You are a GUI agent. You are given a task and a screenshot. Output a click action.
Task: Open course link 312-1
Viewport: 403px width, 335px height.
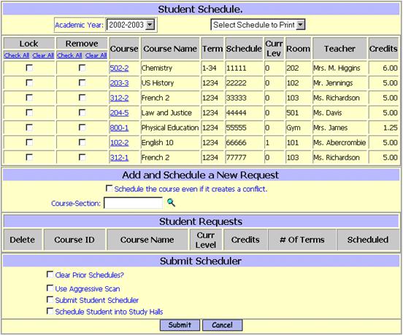click(119, 157)
